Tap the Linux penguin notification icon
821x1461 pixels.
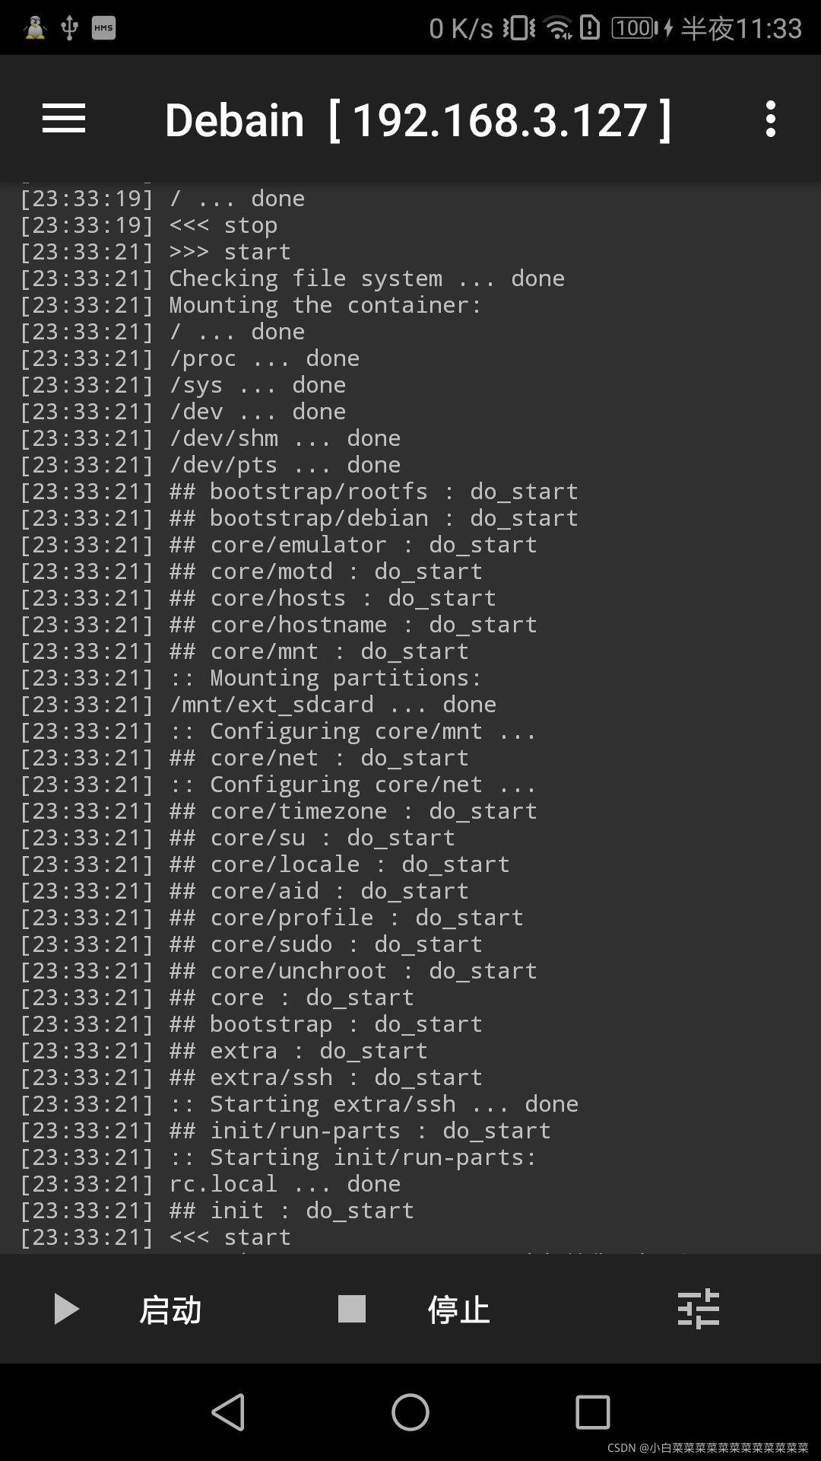[x=35, y=28]
